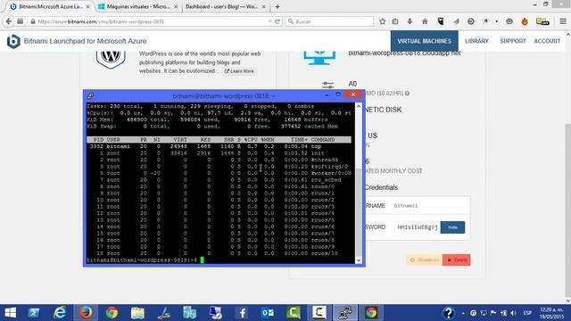The width and height of the screenshot is (571, 321).
Task: Open File Explorer from taskbar
Action: [137, 313]
